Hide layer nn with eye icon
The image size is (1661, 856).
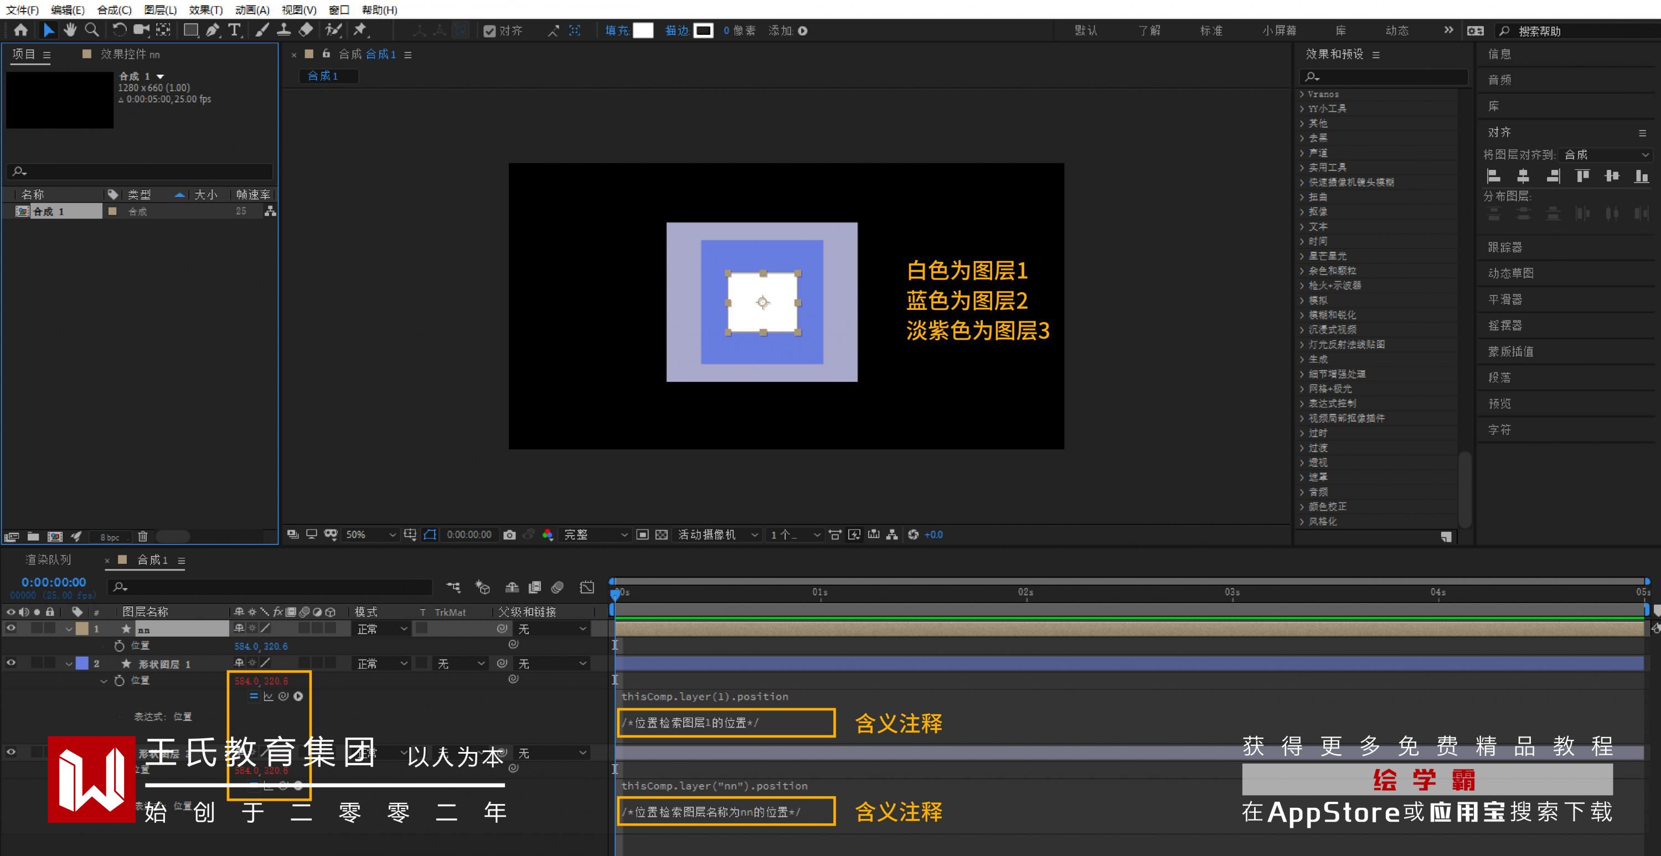pos(11,628)
